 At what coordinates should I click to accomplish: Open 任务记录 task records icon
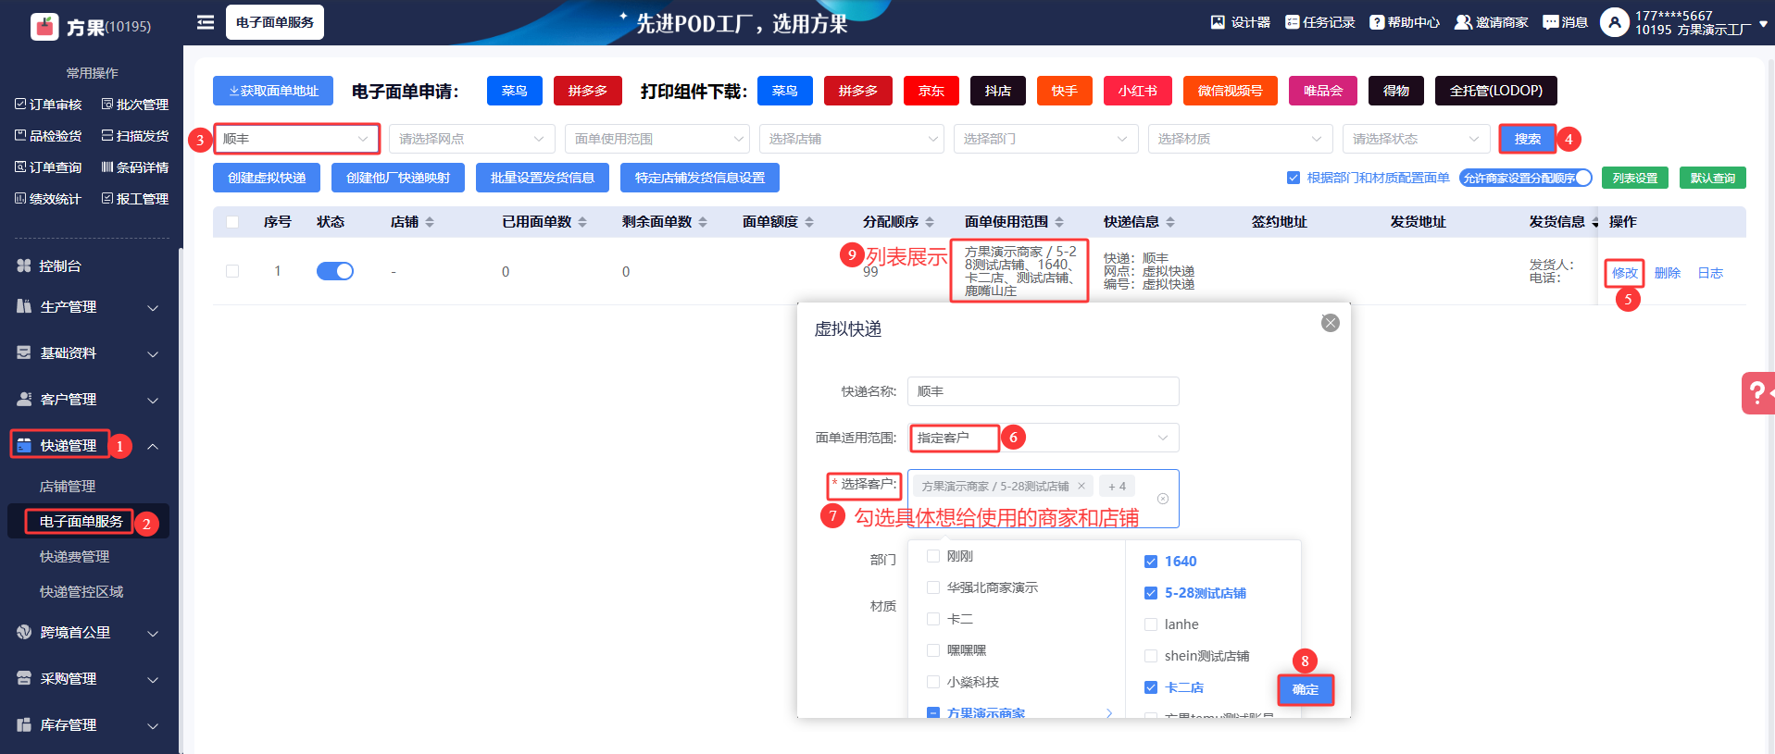click(1292, 22)
